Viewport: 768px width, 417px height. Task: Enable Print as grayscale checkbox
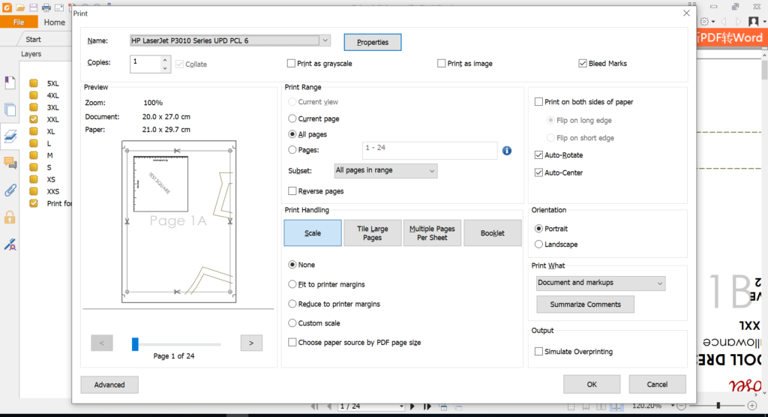[292, 64]
